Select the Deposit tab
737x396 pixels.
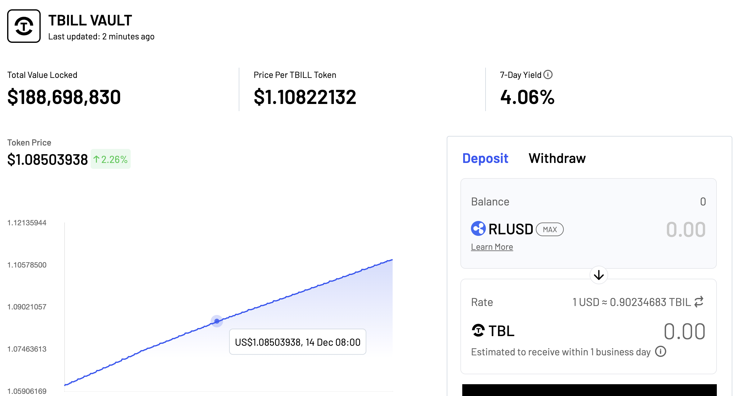(x=485, y=158)
